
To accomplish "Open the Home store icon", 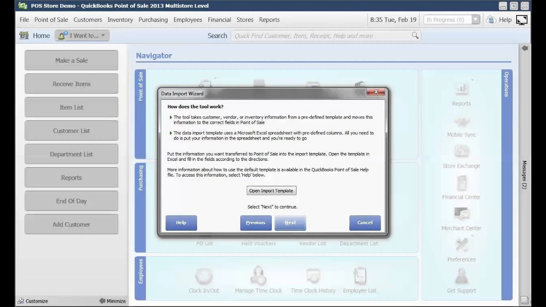I will pos(24,35).
